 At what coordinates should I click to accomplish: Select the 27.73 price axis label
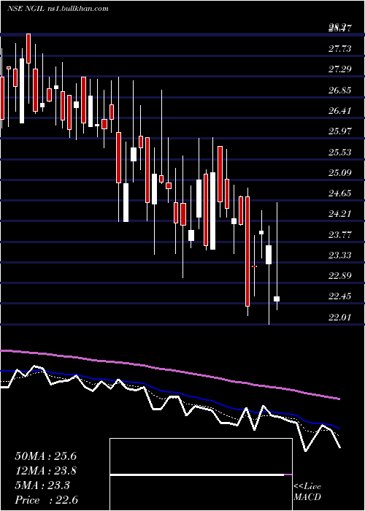point(339,49)
